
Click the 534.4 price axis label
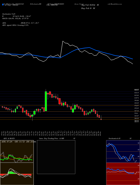[137, 113]
